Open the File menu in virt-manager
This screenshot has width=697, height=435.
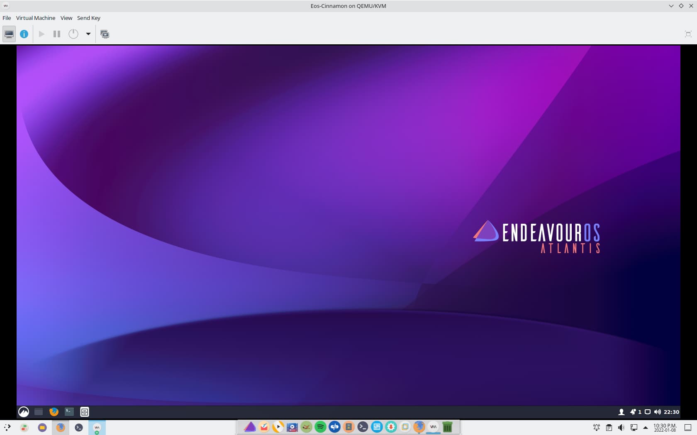(x=7, y=18)
